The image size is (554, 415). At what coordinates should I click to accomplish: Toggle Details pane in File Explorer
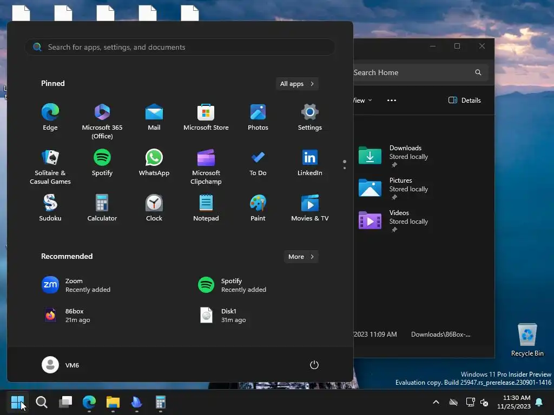464,100
